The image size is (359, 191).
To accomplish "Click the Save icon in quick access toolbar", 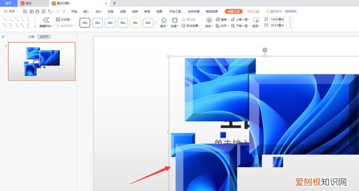I will coord(25,11).
